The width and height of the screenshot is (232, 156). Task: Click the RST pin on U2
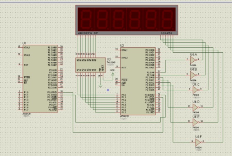[124, 68]
